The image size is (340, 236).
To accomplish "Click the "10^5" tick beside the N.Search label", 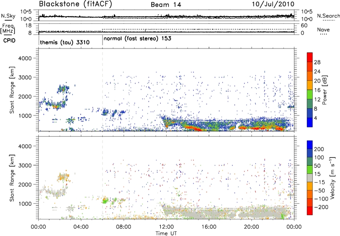I will tap(307, 12).
